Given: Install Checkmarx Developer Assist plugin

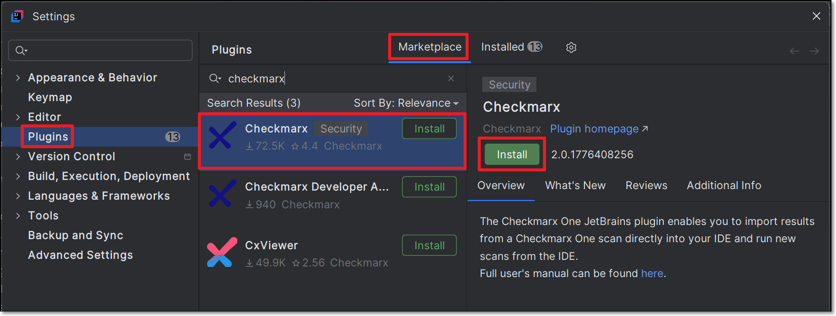Looking at the screenshot, I should (x=429, y=187).
